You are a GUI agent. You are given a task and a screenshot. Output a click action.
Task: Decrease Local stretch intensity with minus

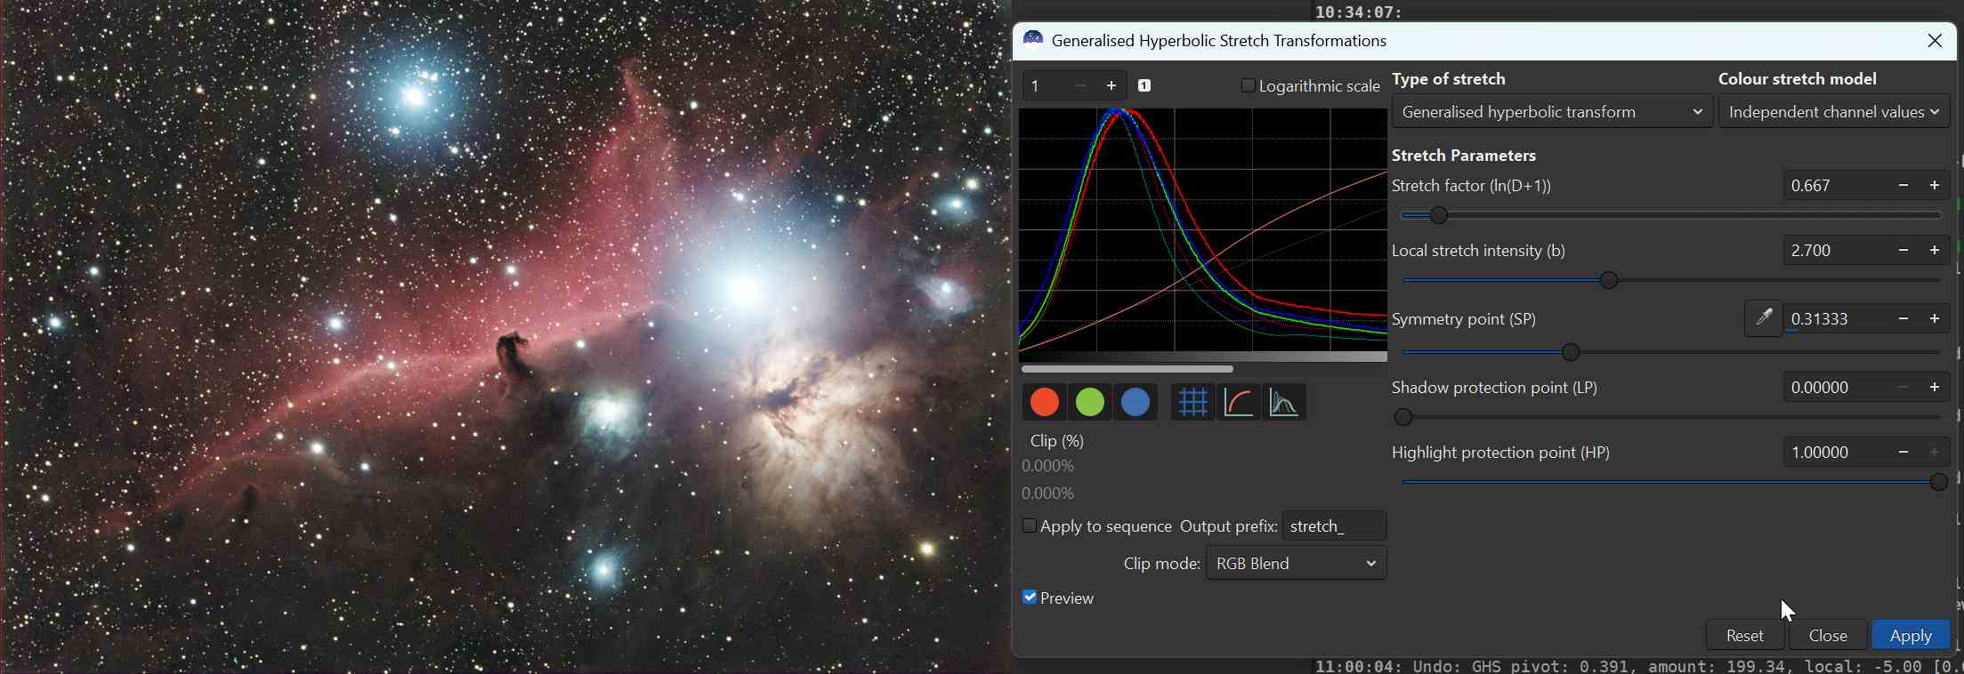click(x=1903, y=251)
